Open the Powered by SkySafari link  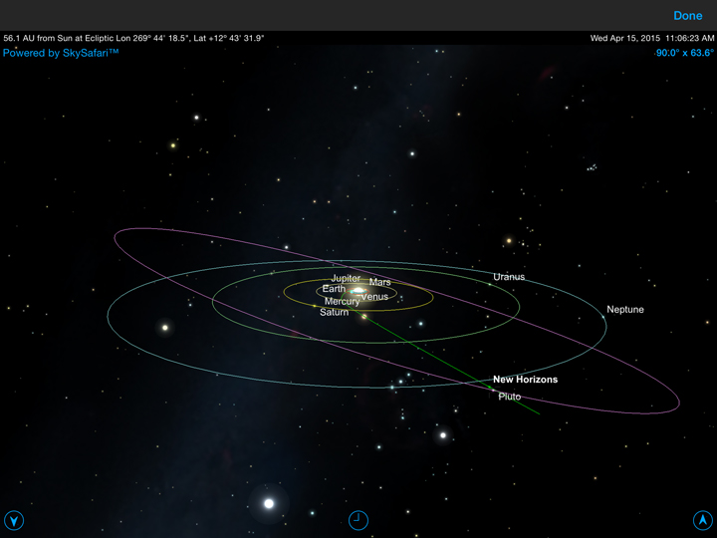61,53
